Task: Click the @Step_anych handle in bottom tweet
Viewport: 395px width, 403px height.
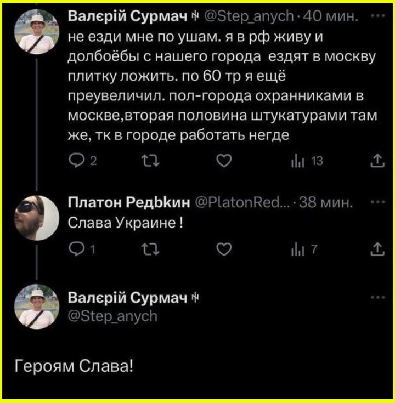Action: 112,316
